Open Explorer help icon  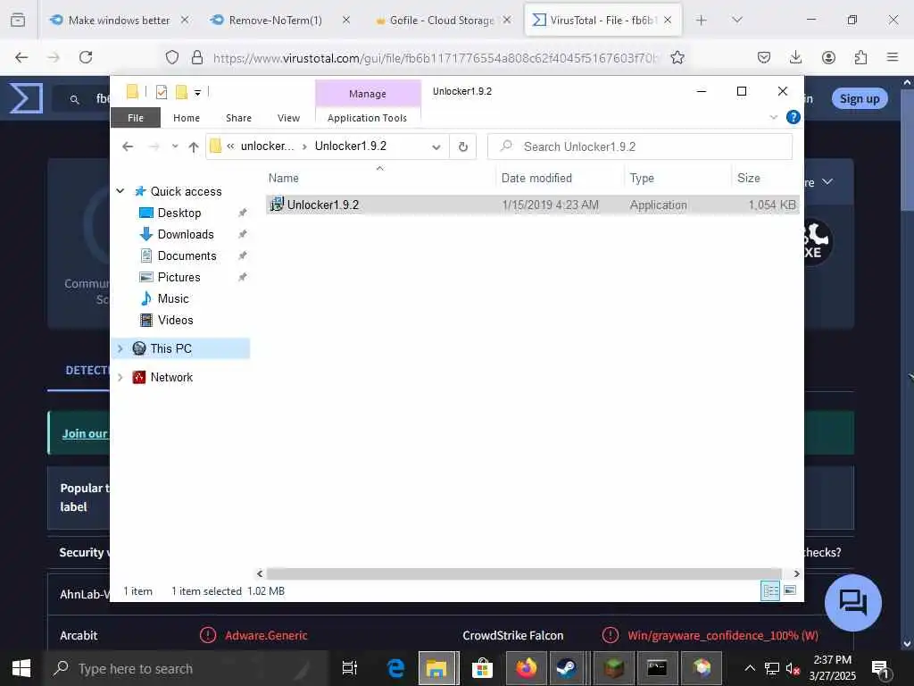[x=793, y=117]
